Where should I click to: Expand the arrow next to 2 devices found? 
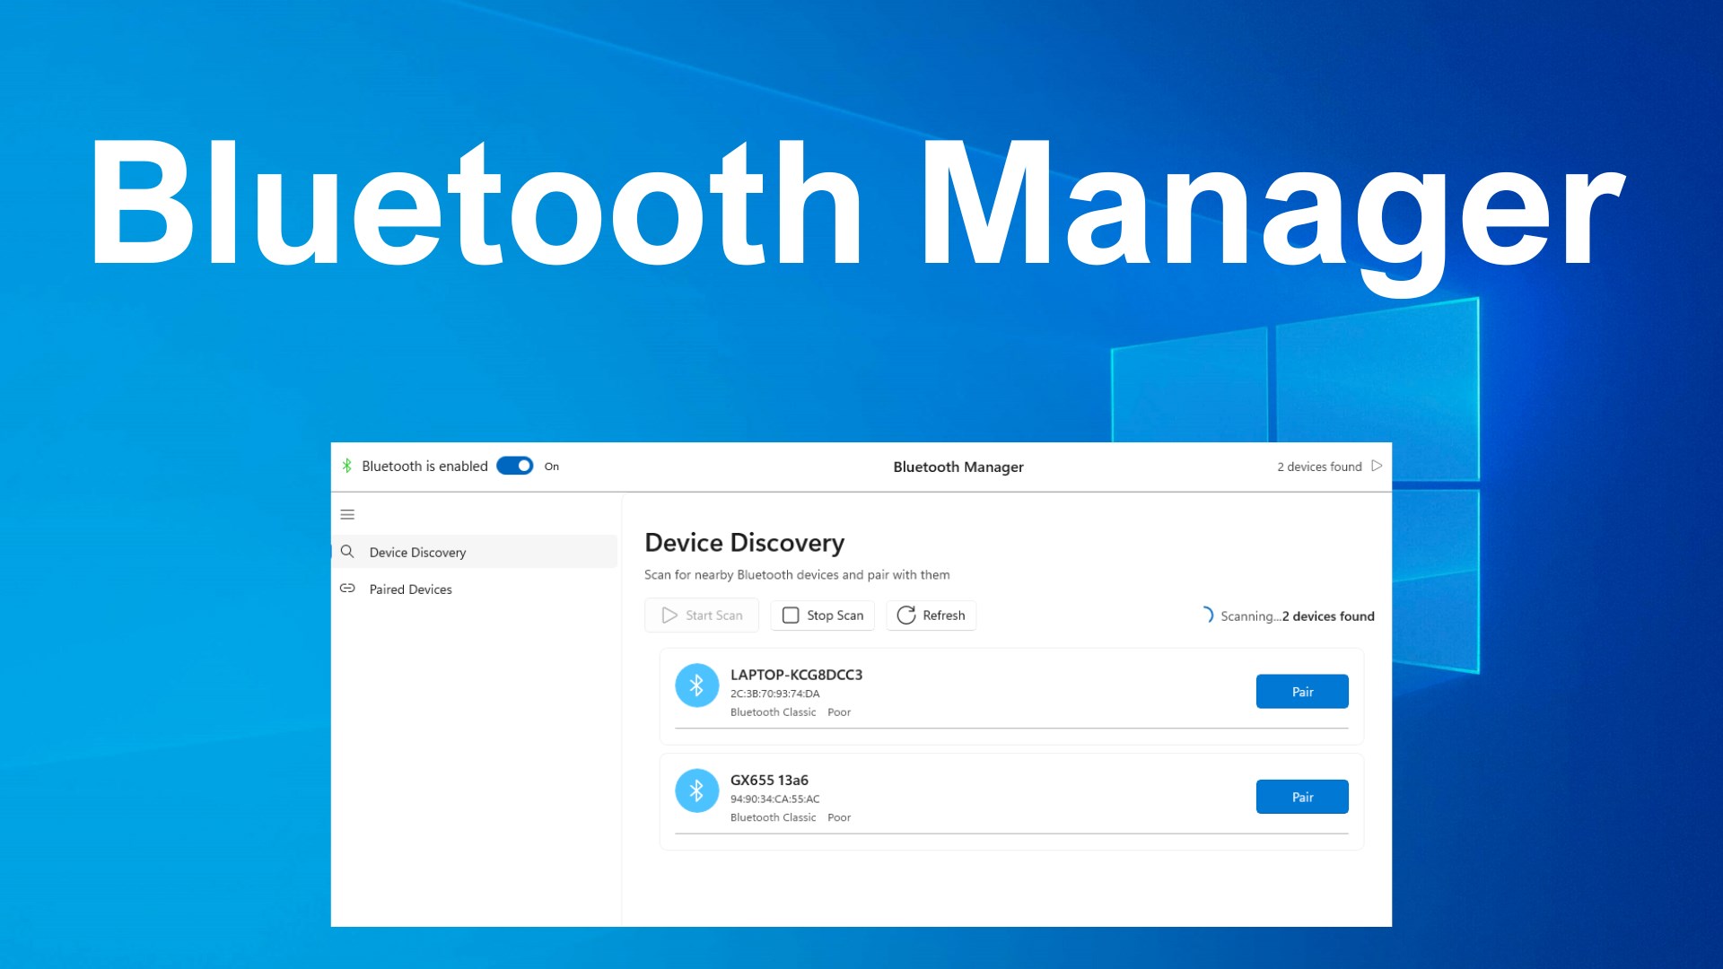pyautogui.click(x=1376, y=466)
